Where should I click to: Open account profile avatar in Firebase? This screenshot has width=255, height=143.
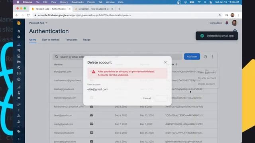(235, 23)
